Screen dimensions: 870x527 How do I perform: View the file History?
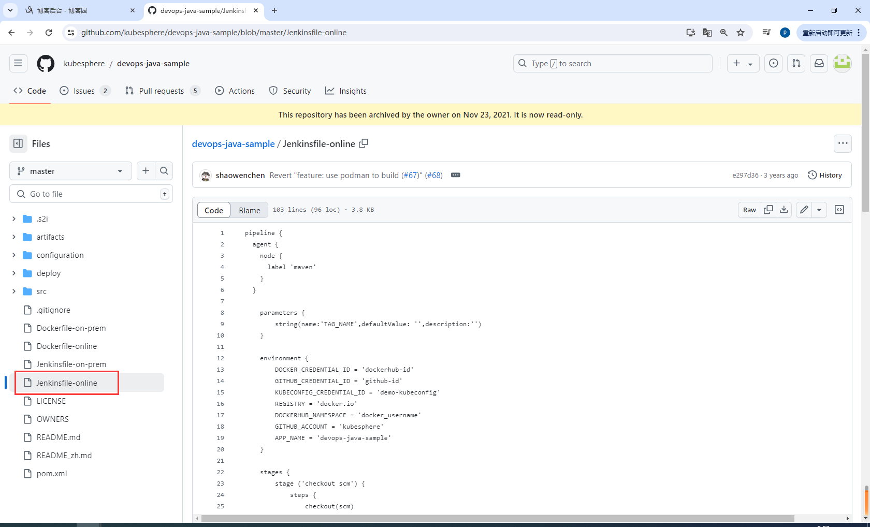pos(825,175)
